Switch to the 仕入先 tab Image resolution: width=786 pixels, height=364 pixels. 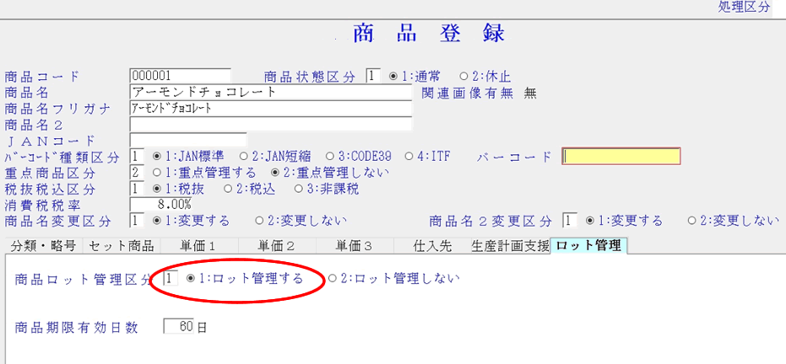tap(435, 246)
